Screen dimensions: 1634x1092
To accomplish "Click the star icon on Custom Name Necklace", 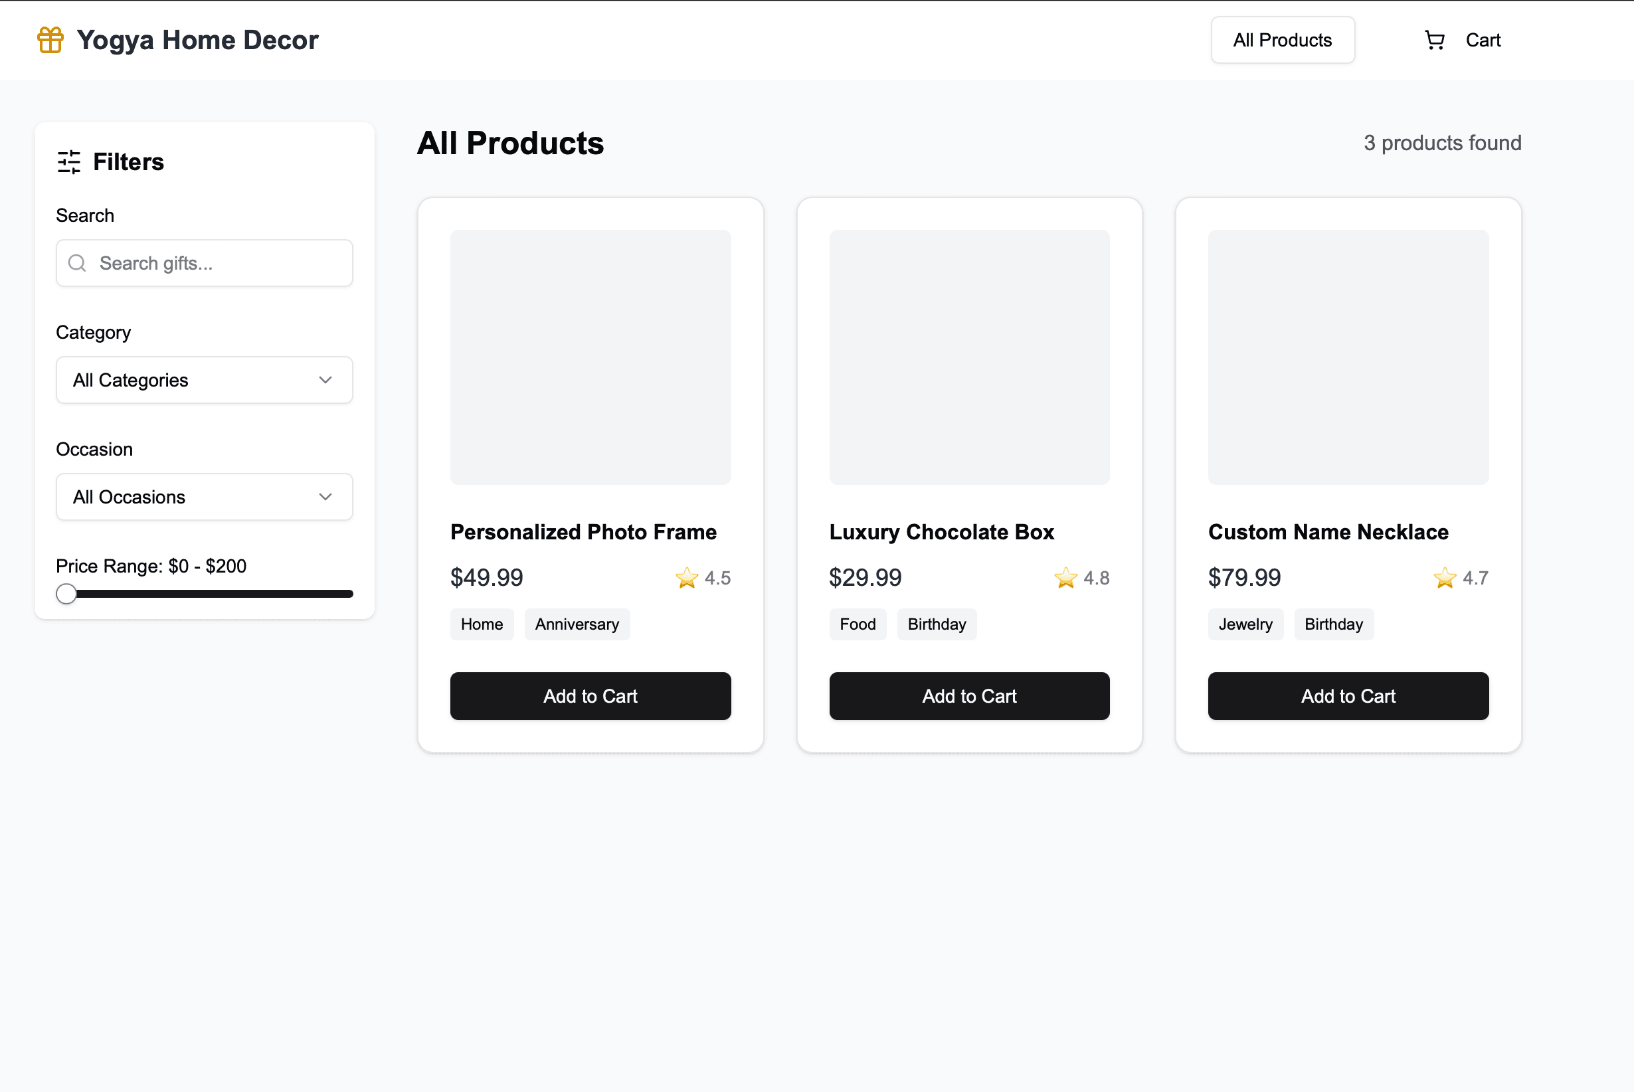I will click(x=1445, y=577).
